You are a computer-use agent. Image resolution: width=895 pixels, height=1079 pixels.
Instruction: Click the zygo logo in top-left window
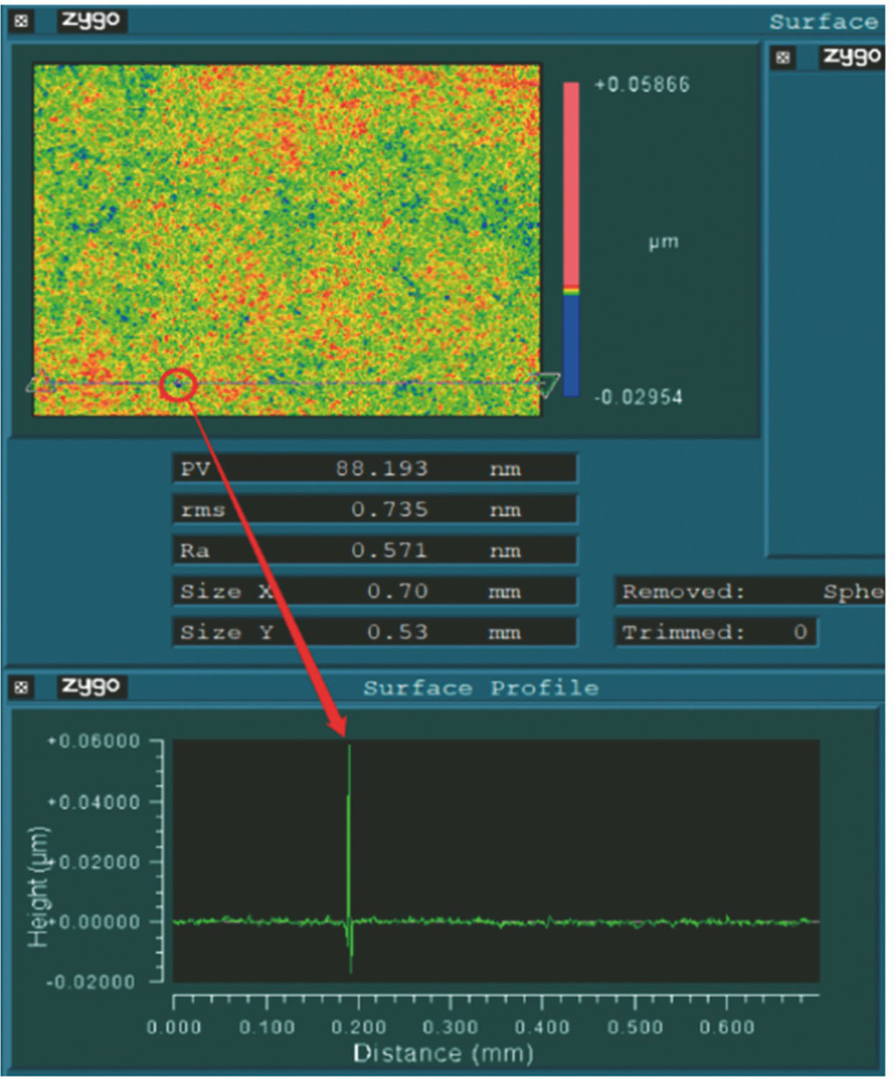[91, 20]
